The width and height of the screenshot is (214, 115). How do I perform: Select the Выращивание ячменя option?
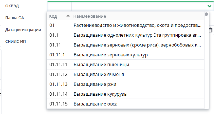[126, 74]
